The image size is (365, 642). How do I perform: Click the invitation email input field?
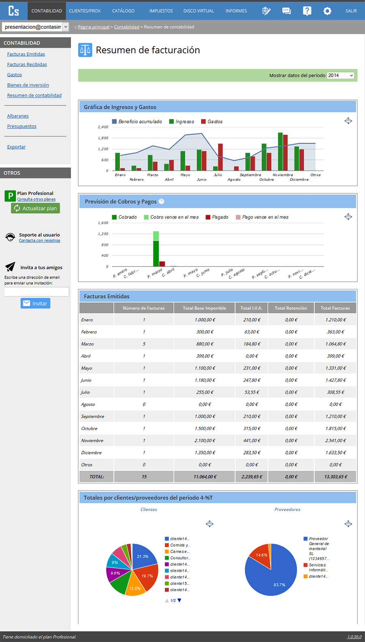tap(36, 292)
